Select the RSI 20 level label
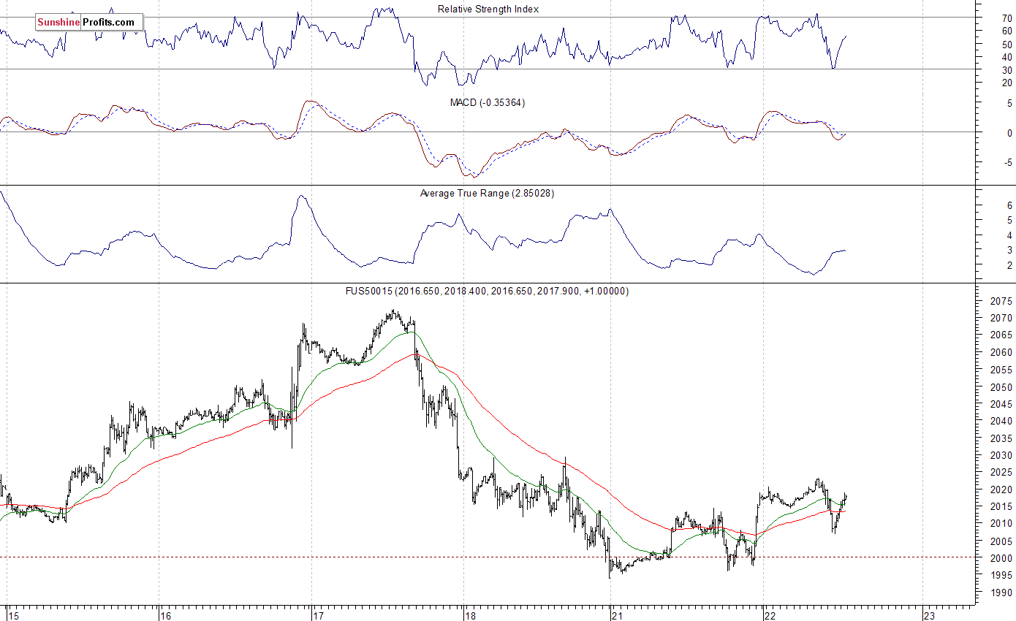 click(1008, 83)
